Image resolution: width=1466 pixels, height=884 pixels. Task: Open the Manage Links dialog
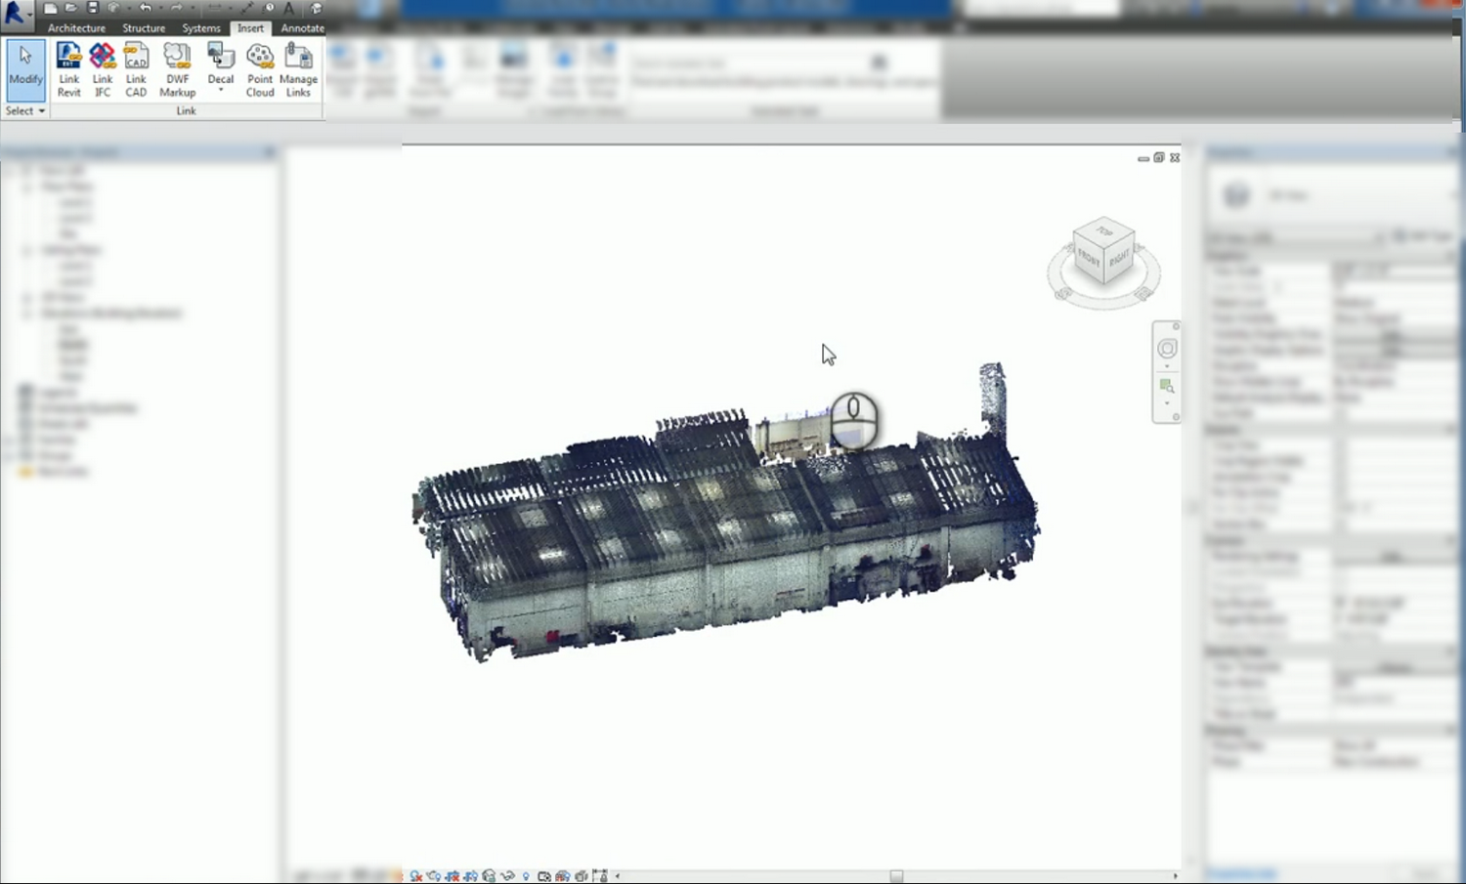(x=298, y=68)
